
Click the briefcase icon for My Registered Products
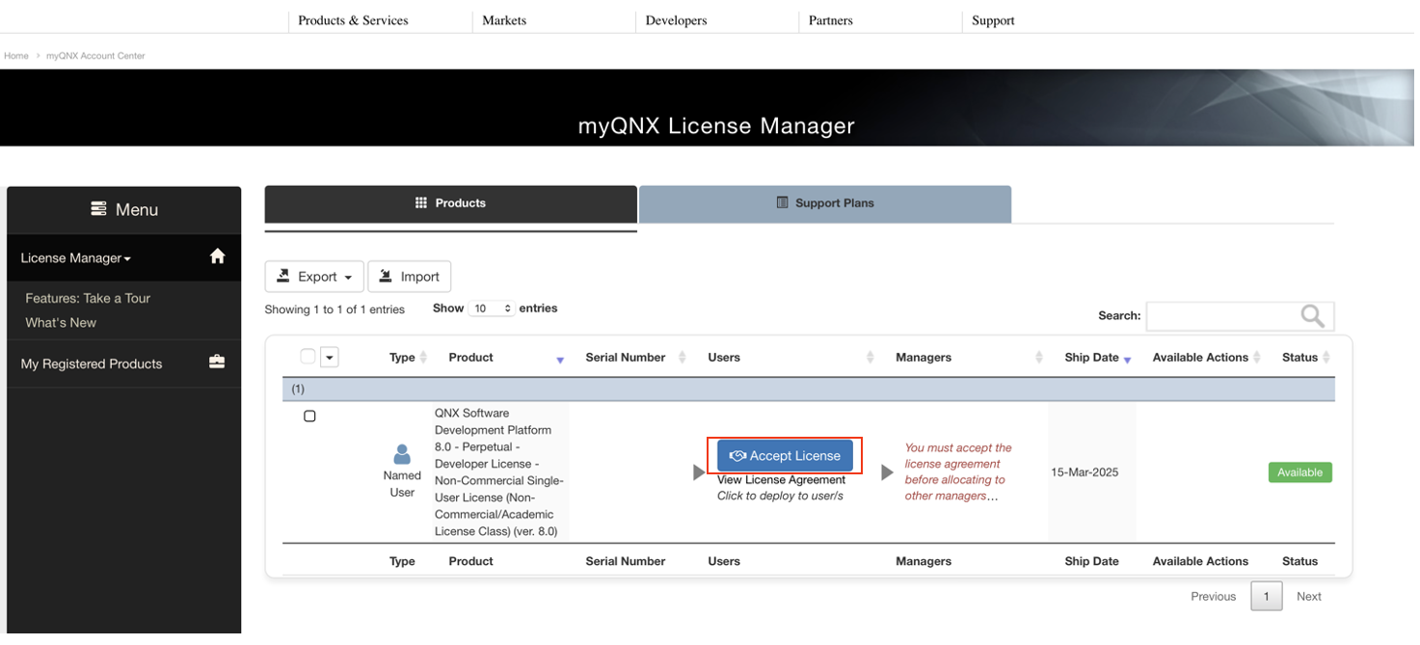pyautogui.click(x=217, y=363)
